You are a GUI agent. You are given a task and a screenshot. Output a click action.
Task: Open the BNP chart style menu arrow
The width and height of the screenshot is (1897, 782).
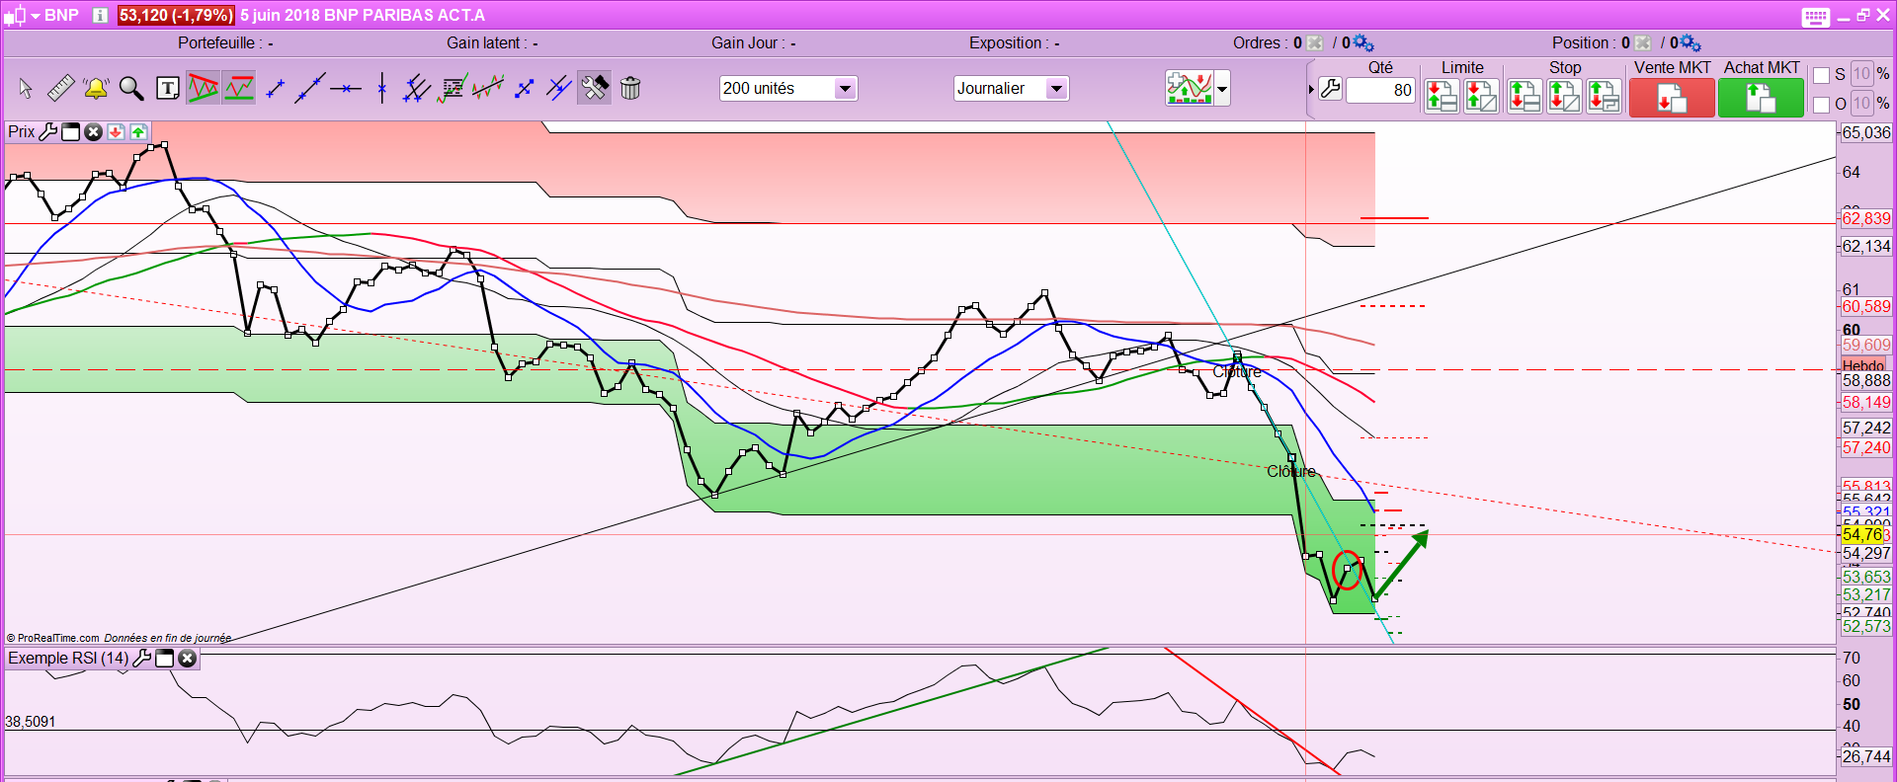(36, 16)
